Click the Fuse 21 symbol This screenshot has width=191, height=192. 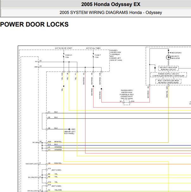tap(64, 55)
